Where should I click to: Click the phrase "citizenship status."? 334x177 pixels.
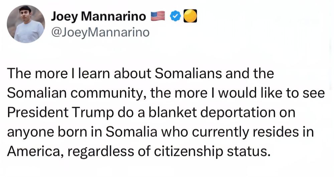pos(215,152)
